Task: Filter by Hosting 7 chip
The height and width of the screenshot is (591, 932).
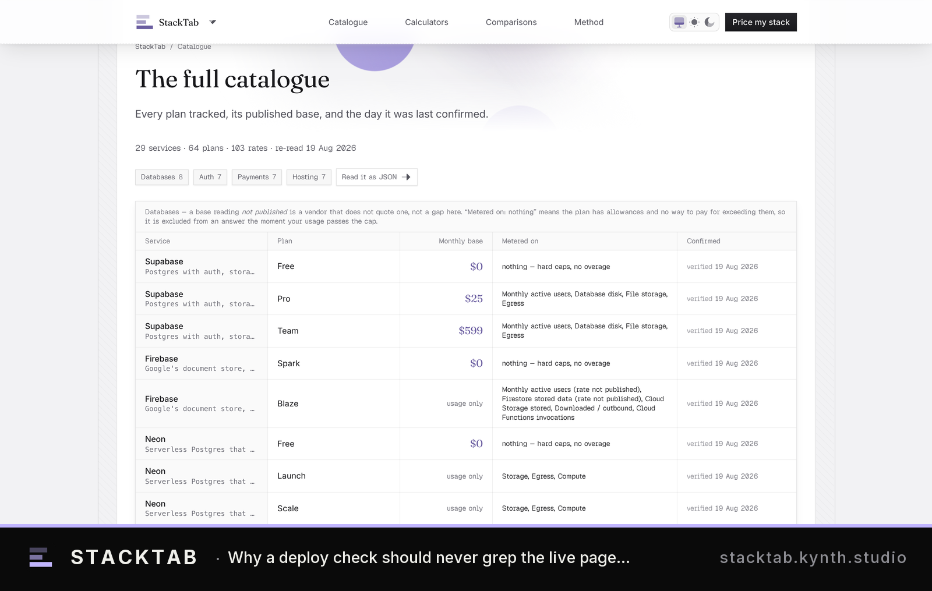Action: pyautogui.click(x=309, y=177)
